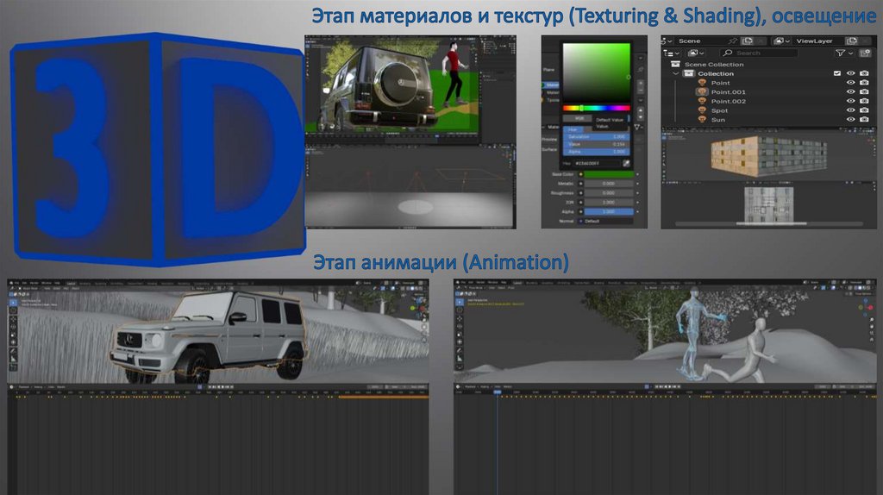Viewport: 883px width, 495px height.
Task: Click the add view layer icon beside ViewLayer
Action: point(852,41)
